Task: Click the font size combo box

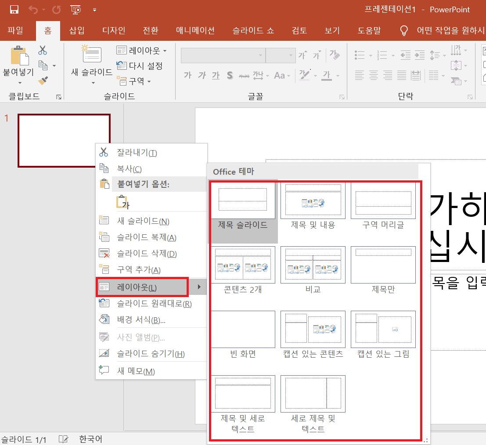Action: coord(281,55)
